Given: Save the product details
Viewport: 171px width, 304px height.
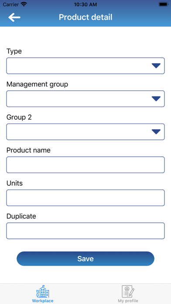Looking at the screenshot, I should (85, 259).
